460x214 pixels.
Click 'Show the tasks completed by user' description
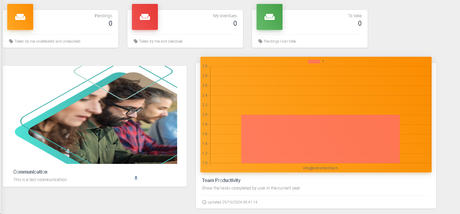(x=251, y=188)
